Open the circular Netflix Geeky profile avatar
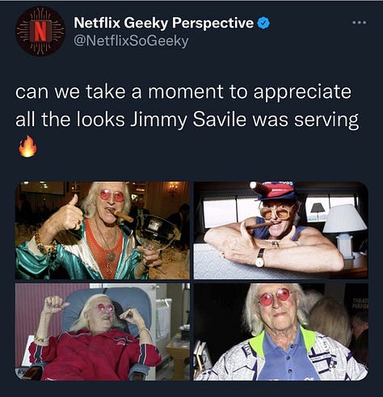 pyautogui.click(x=40, y=32)
